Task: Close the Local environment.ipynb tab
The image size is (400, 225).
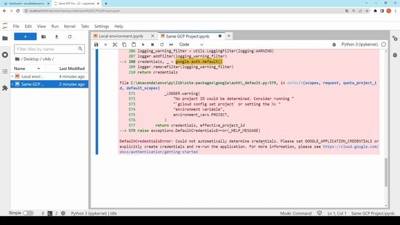Action: click(x=152, y=36)
